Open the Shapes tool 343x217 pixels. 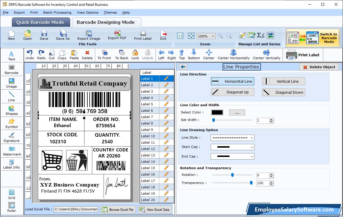(11, 111)
